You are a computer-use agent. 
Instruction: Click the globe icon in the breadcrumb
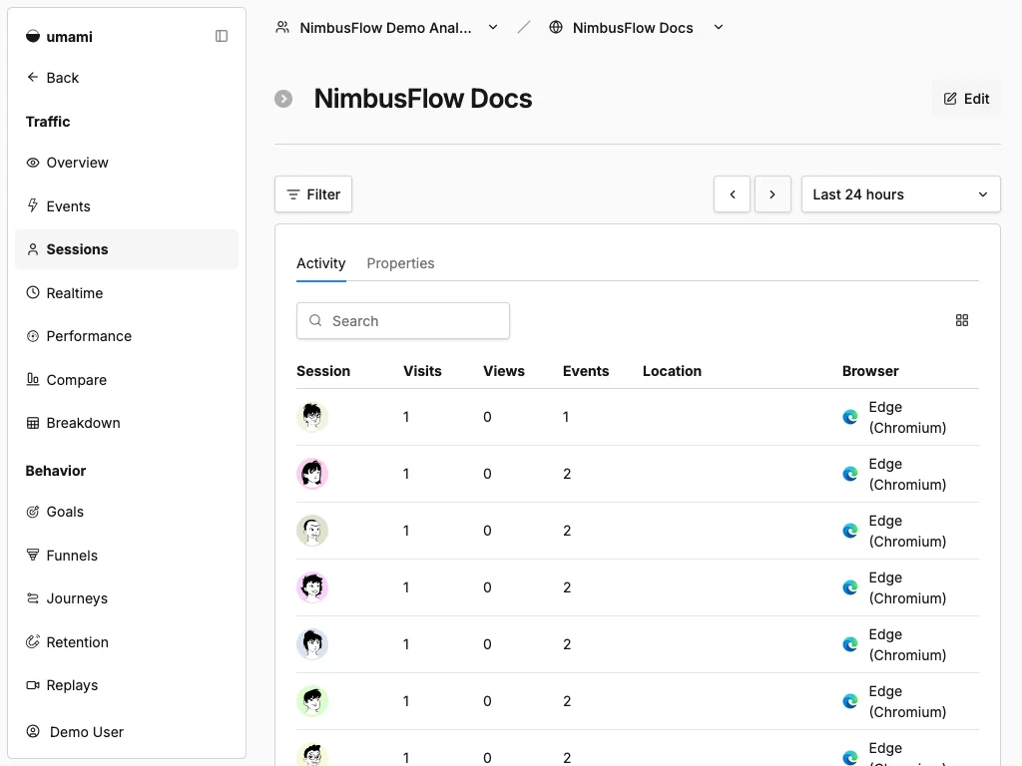tap(556, 27)
